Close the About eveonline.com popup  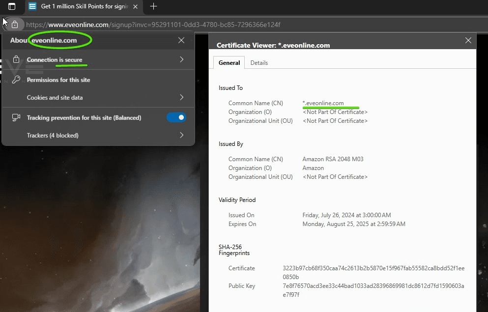[181, 40]
